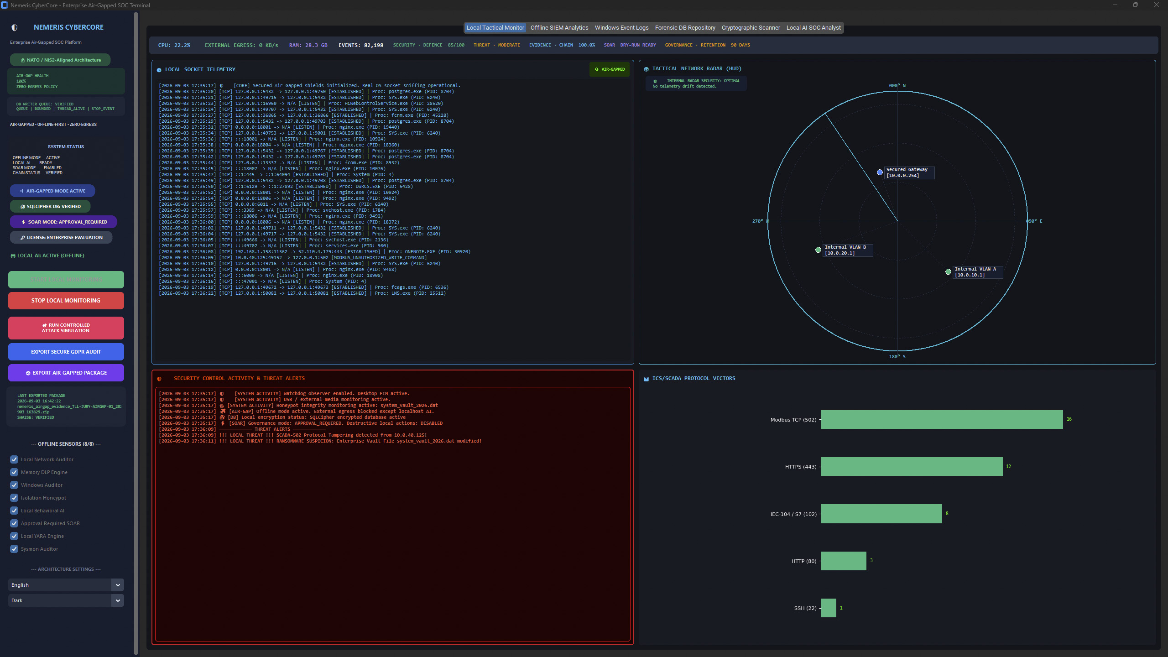Toggle the Approval-Required SOAR checkbox
1168x657 pixels.
tap(14, 523)
